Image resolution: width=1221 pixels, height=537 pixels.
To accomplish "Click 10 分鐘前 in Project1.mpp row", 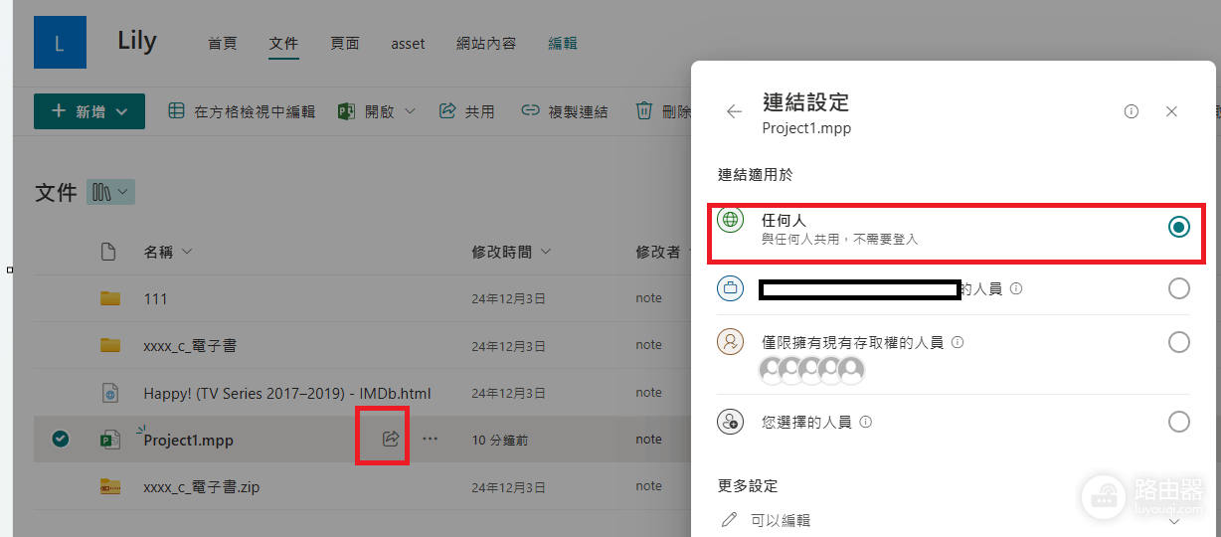I will [x=499, y=440].
